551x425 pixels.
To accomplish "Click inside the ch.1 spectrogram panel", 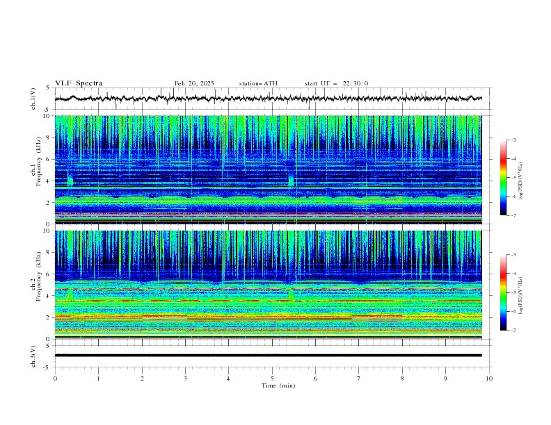I will click(x=268, y=169).
